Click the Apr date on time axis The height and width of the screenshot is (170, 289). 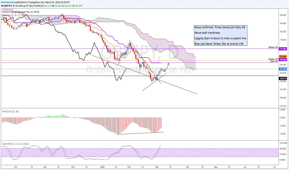[188, 167]
